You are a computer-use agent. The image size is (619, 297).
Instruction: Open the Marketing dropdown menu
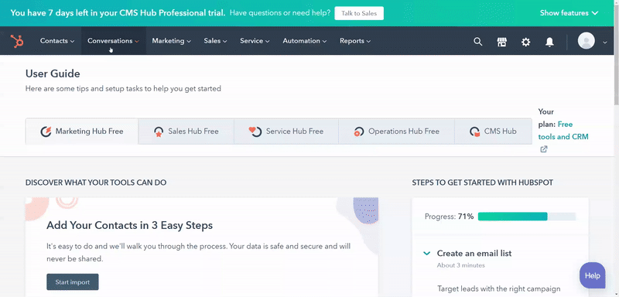[171, 41]
